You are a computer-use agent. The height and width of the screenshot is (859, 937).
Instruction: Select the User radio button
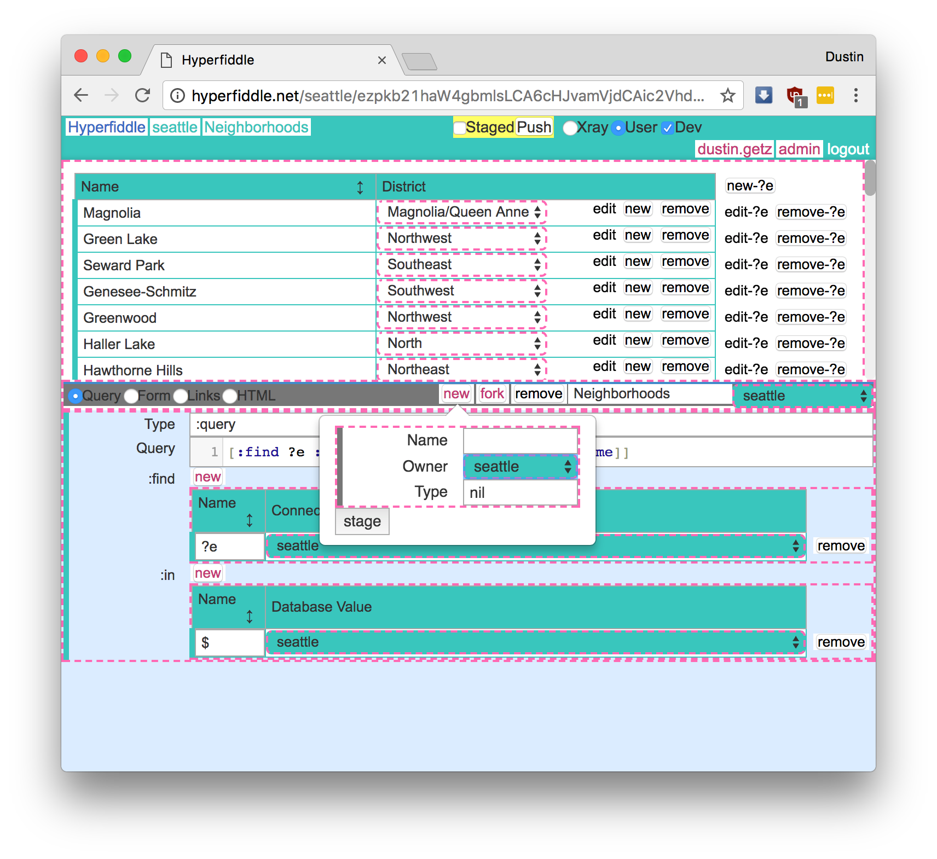point(618,128)
